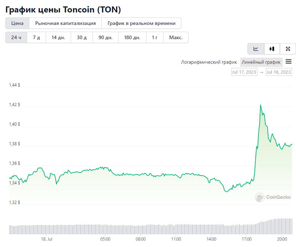
Task: Switch to Рыночная капитализация tab
Action: pos(65,23)
